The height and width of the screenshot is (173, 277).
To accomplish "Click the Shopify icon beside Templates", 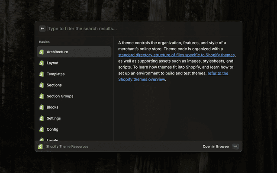I will tap(42, 74).
